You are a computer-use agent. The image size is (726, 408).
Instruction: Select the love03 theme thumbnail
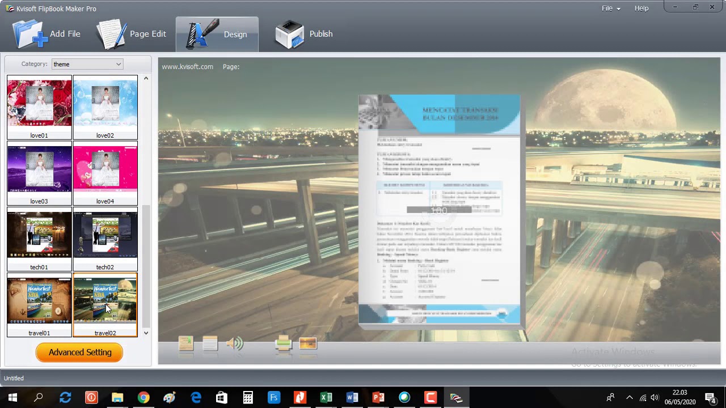pyautogui.click(x=39, y=173)
